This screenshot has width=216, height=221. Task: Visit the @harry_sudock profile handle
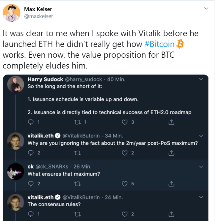[x=83, y=79]
